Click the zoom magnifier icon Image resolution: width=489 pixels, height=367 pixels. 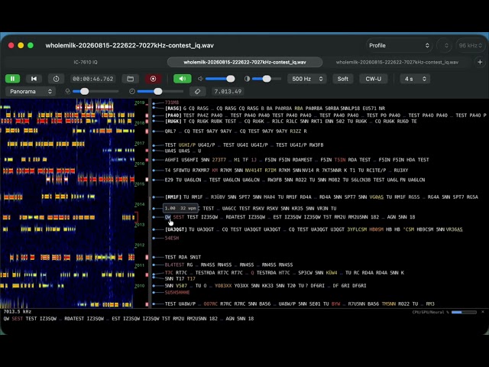pos(68,92)
